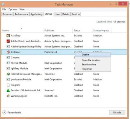Click the igfxTray Module icon
The height and width of the screenshot is (119, 130).
pos(8,69)
